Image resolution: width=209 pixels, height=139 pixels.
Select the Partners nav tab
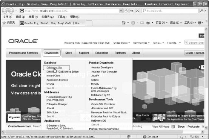120,53
